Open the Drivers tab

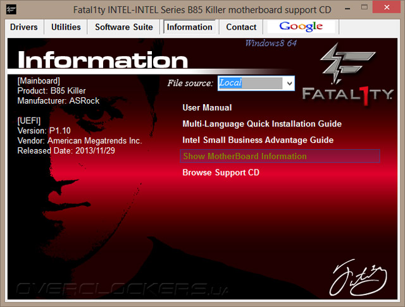[24, 27]
